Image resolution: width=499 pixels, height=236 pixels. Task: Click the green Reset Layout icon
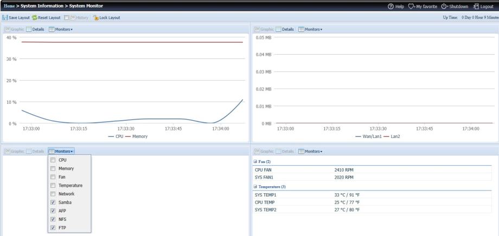pyautogui.click(x=35, y=17)
